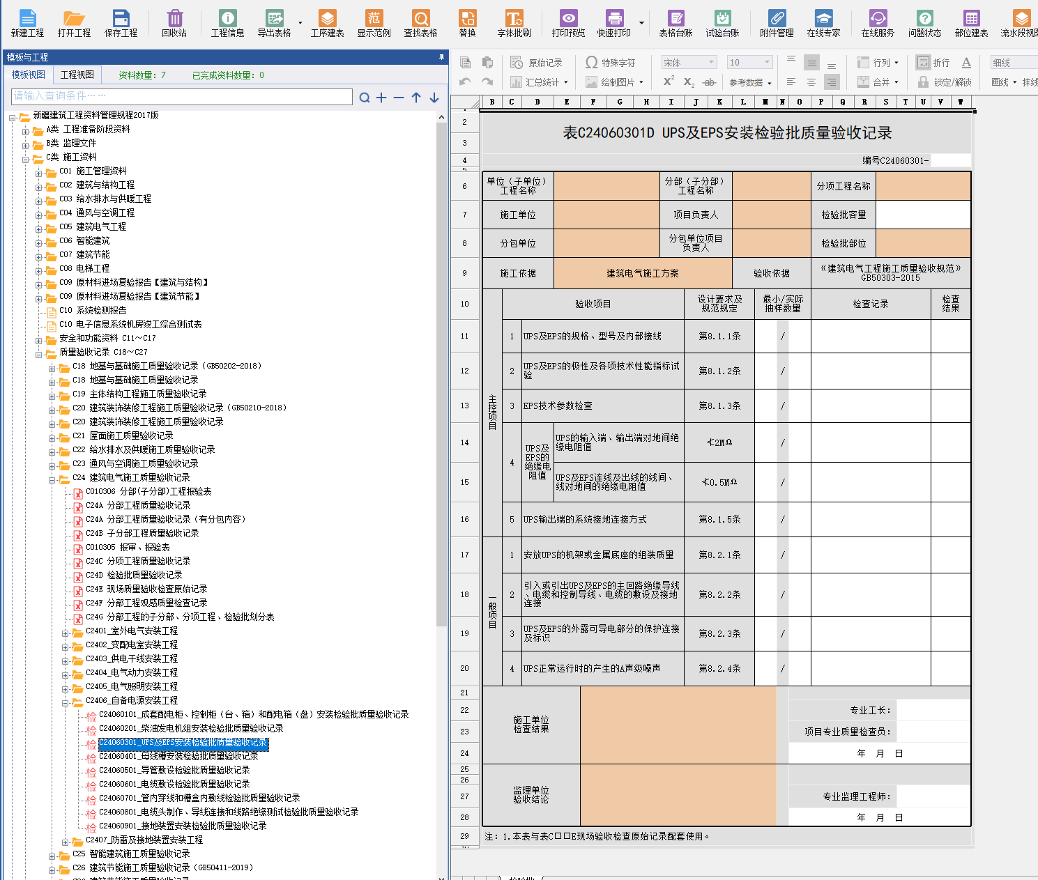Viewport: 1038px width, 880px height.
Task: Click the 在线服务 online service icon
Action: tap(878, 24)
